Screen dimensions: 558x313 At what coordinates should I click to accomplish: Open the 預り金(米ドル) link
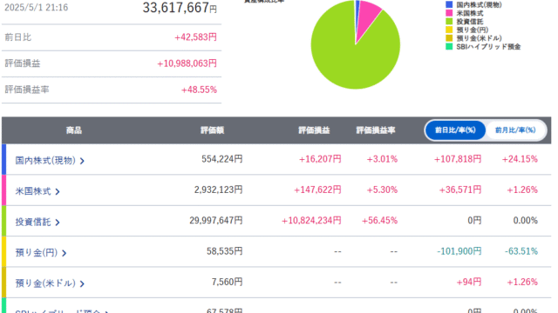click(x=45, y=283)
